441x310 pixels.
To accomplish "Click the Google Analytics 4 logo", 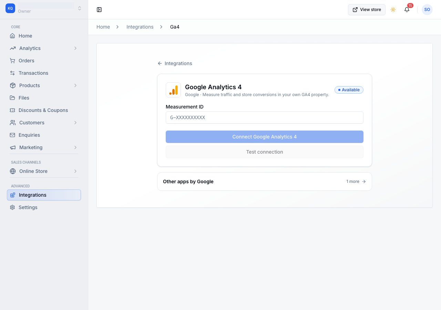I will tap(173, 90).
